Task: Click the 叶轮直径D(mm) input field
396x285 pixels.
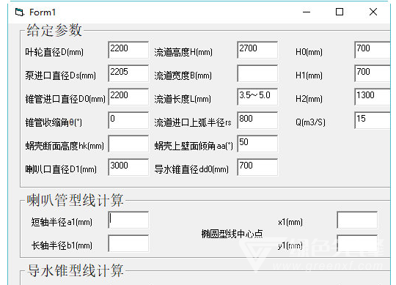Action: [128, 50]
